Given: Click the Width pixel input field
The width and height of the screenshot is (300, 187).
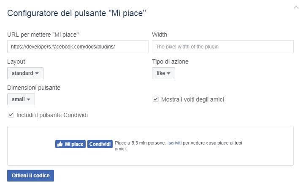Looking at the screenshot, I should click(x=222, y=46).
